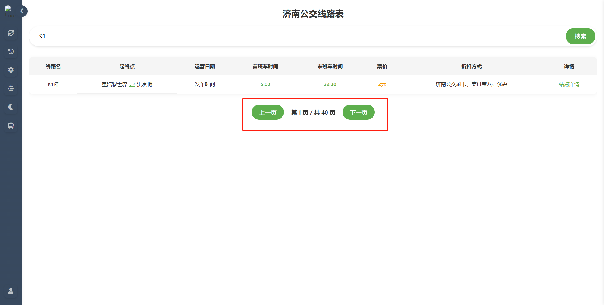Viewport: 604px width, 305px height.
Task: Click the swap arrows between route endpoints
Action: tap(132, 85)
